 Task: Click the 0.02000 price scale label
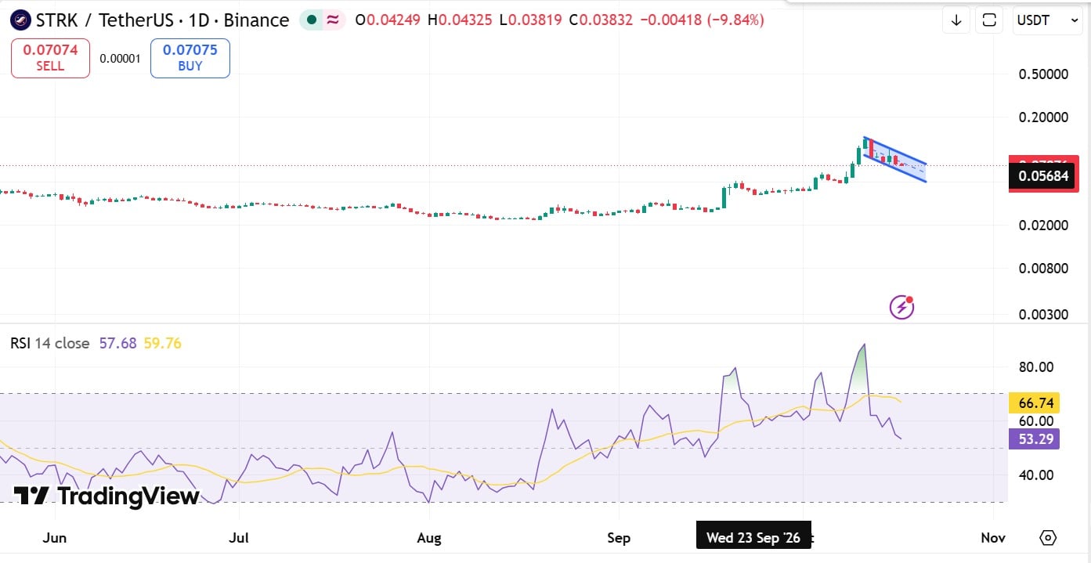(x=1042, y=226)
